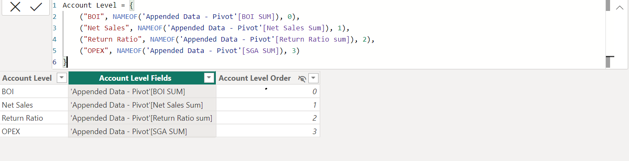Screen dimensions: 629x161
Task: Click the 'Appended Data - Pivot'[Return Ratio sum] cell
Action: 142,118
